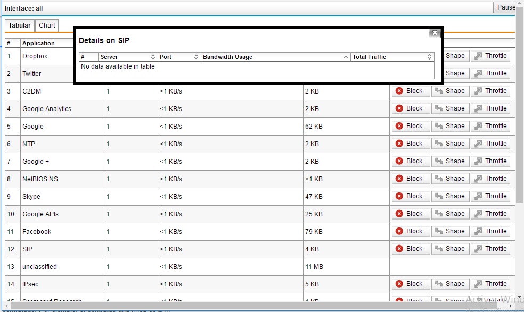The image size is (524, 312).
Task: Throttle Google + application
Action: (x=490, y=161)
